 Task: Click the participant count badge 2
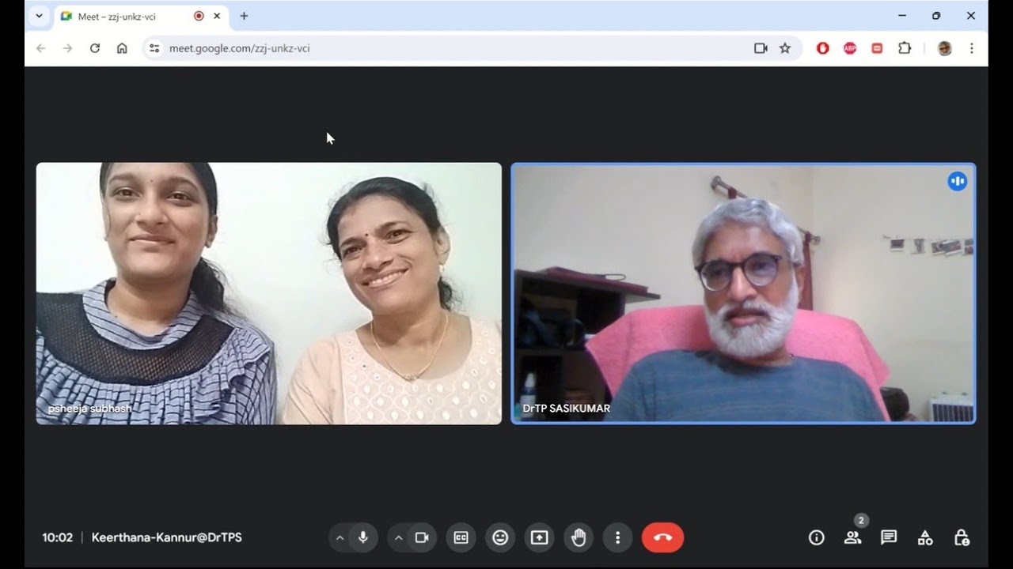click(x=861, y=521)
